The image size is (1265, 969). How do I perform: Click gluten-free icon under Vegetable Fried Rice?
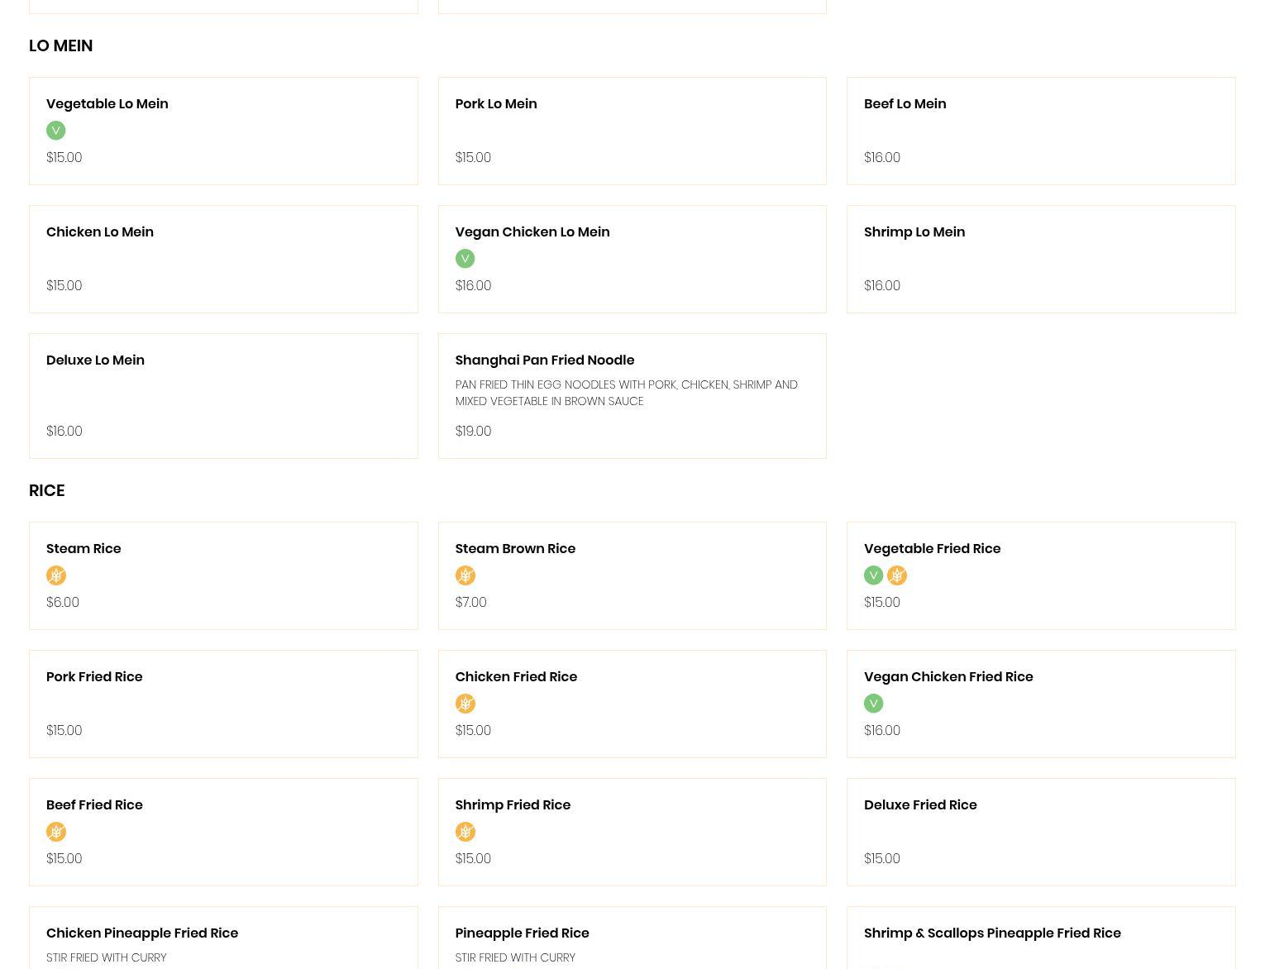[x=897, y=575]
